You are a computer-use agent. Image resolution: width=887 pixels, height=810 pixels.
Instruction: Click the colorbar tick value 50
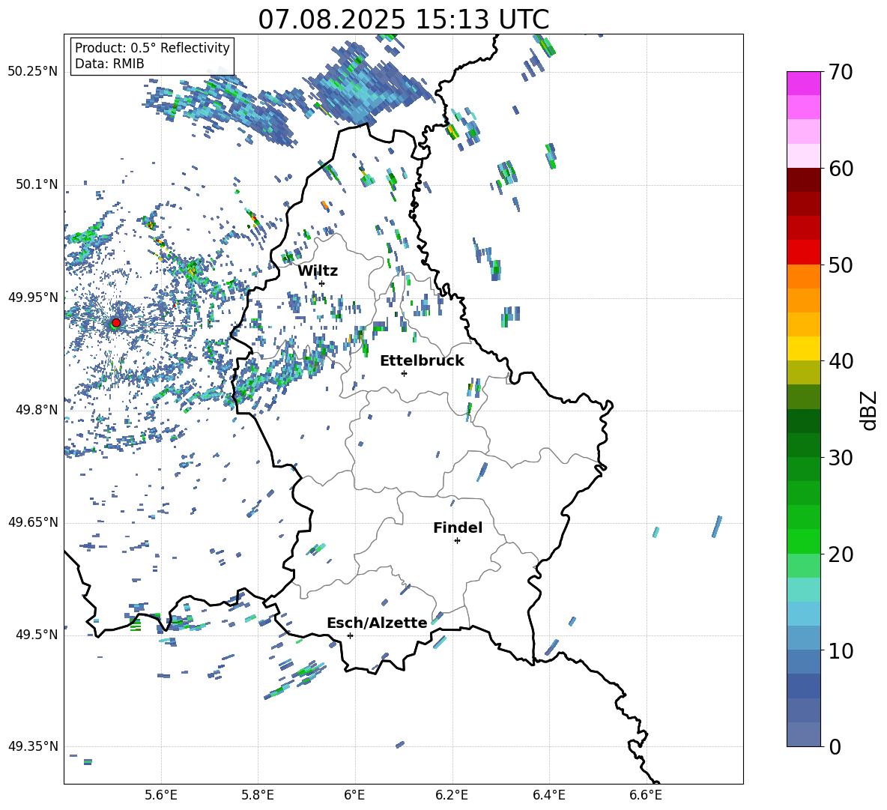(841, 265)
